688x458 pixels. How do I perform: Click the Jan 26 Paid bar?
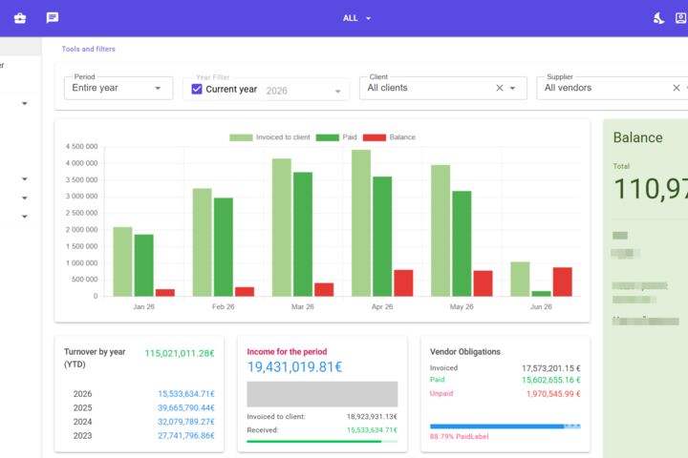[x=144, y=265]
